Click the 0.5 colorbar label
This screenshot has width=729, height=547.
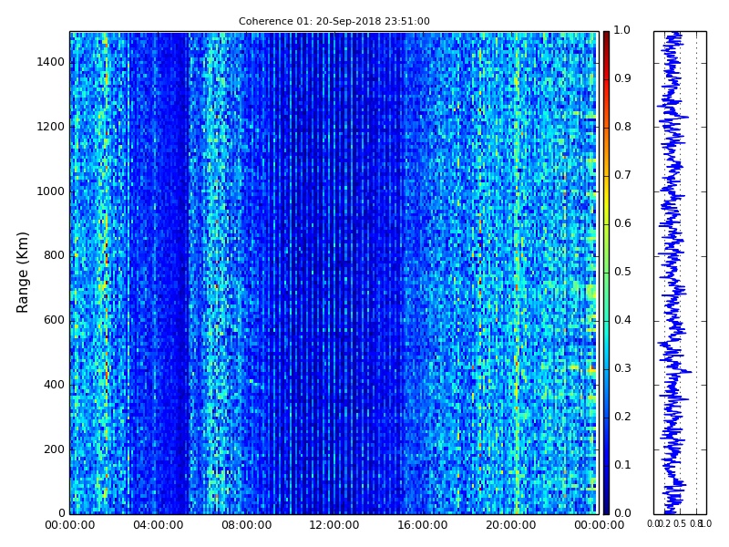click(x=622, y=272)
